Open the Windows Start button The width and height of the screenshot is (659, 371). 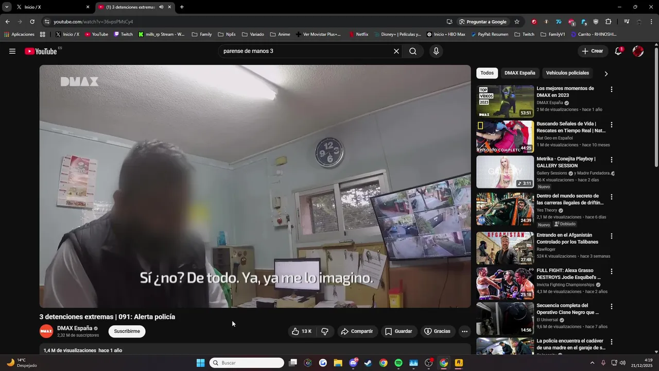200,363
